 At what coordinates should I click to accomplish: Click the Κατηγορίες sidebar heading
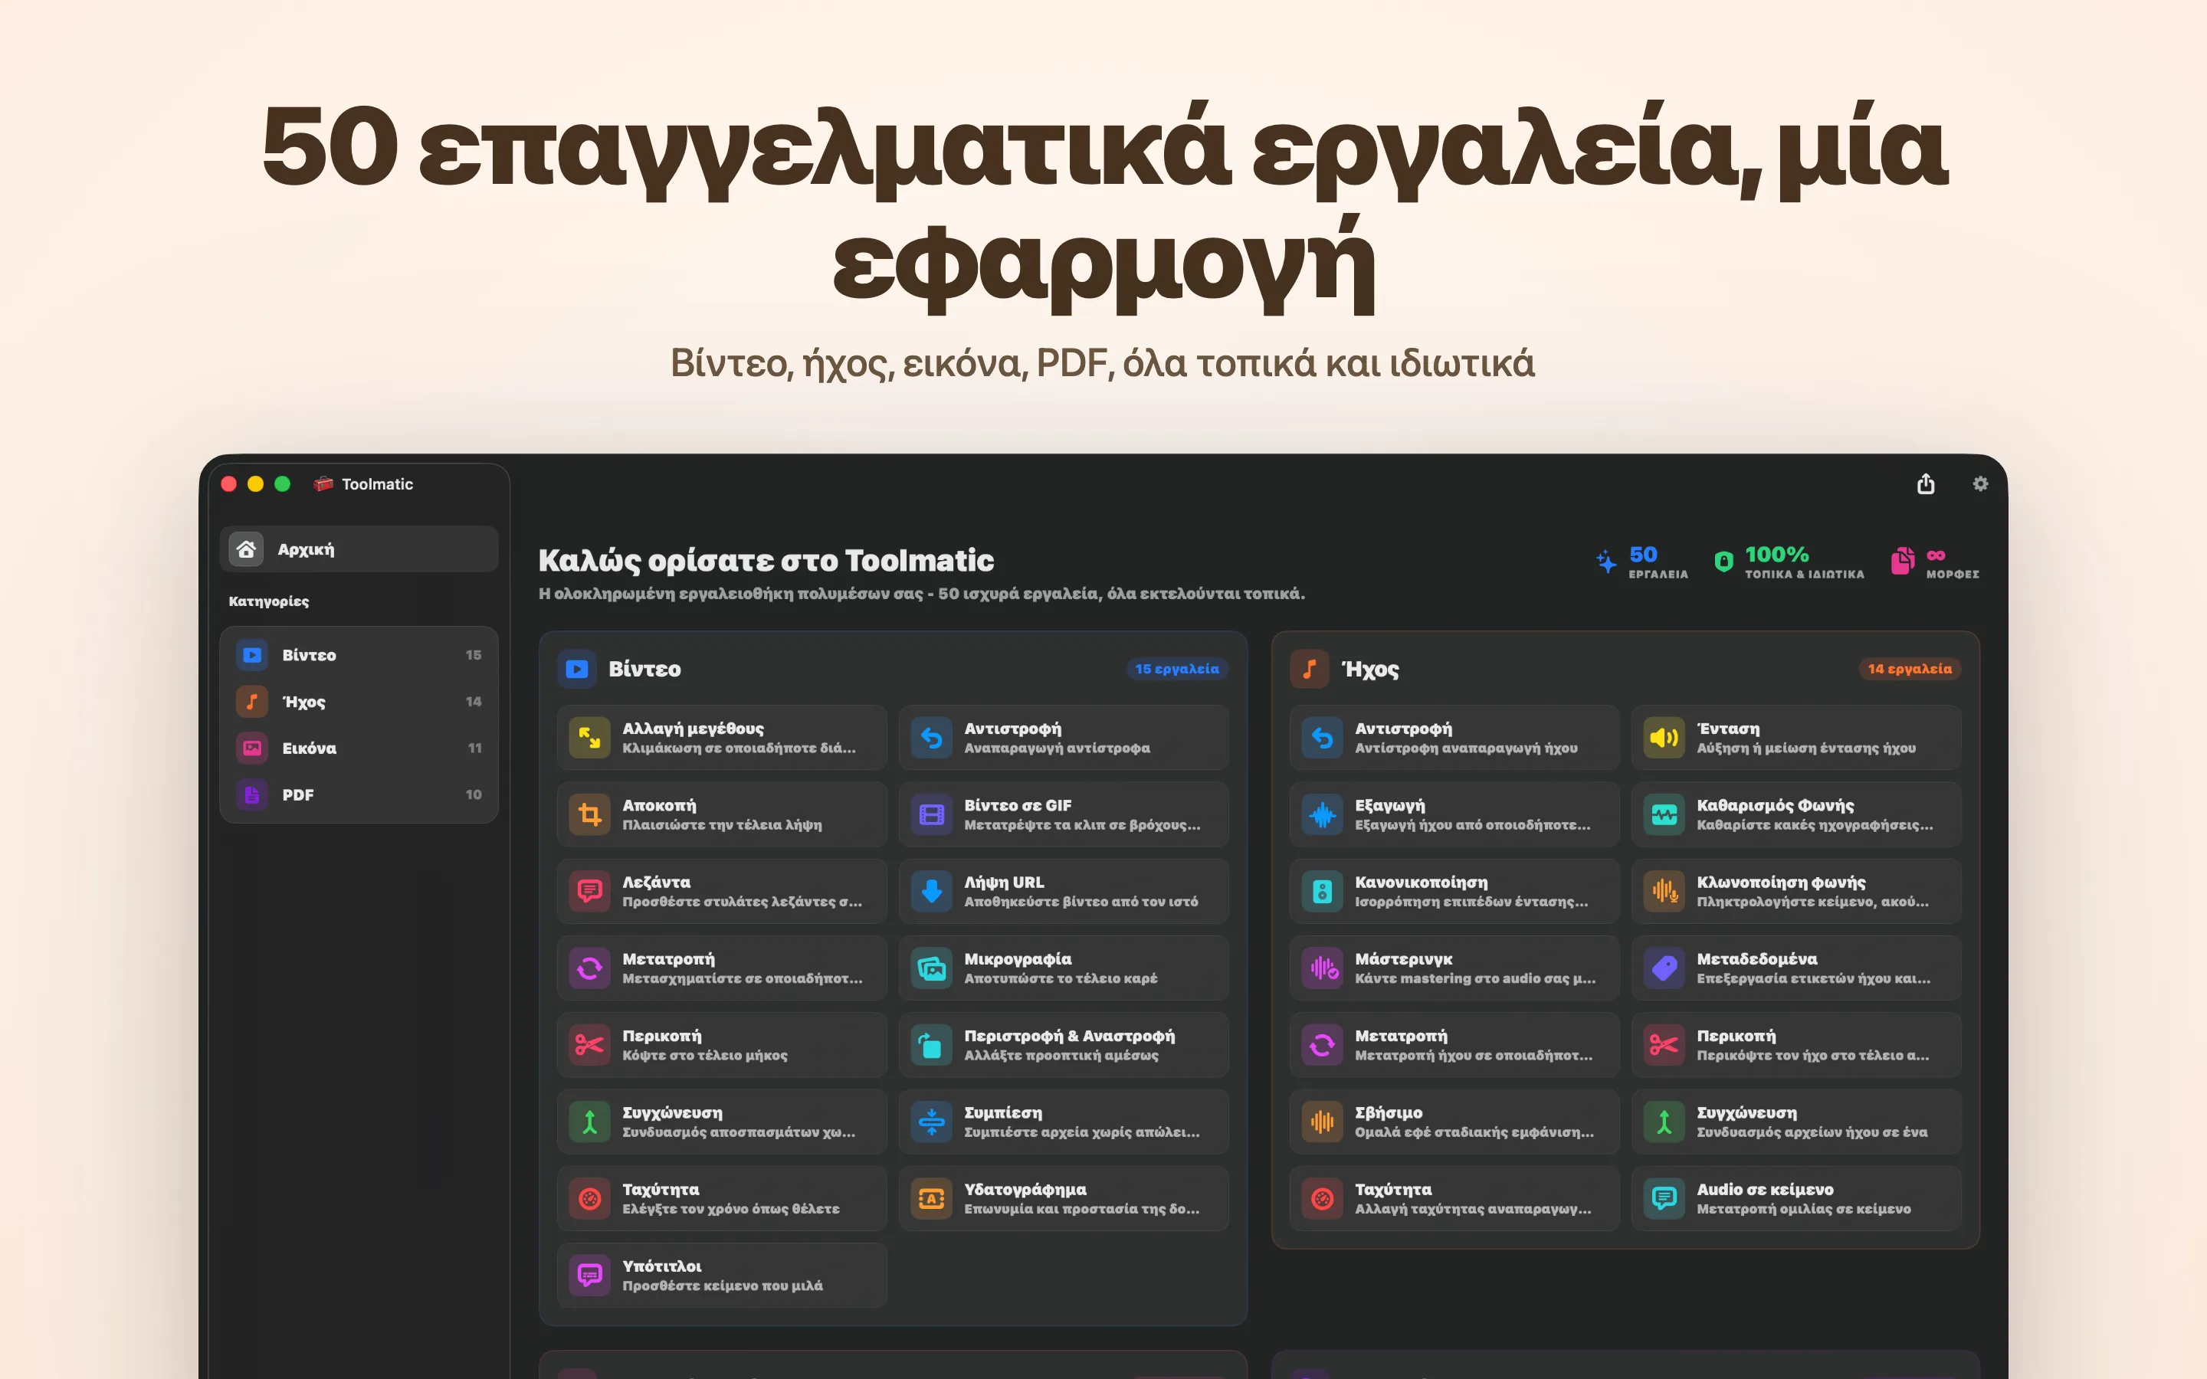pos(268,601)
